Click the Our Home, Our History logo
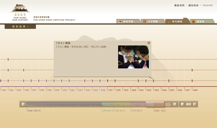This screenshot has width=217, height=128. [20, 12]
